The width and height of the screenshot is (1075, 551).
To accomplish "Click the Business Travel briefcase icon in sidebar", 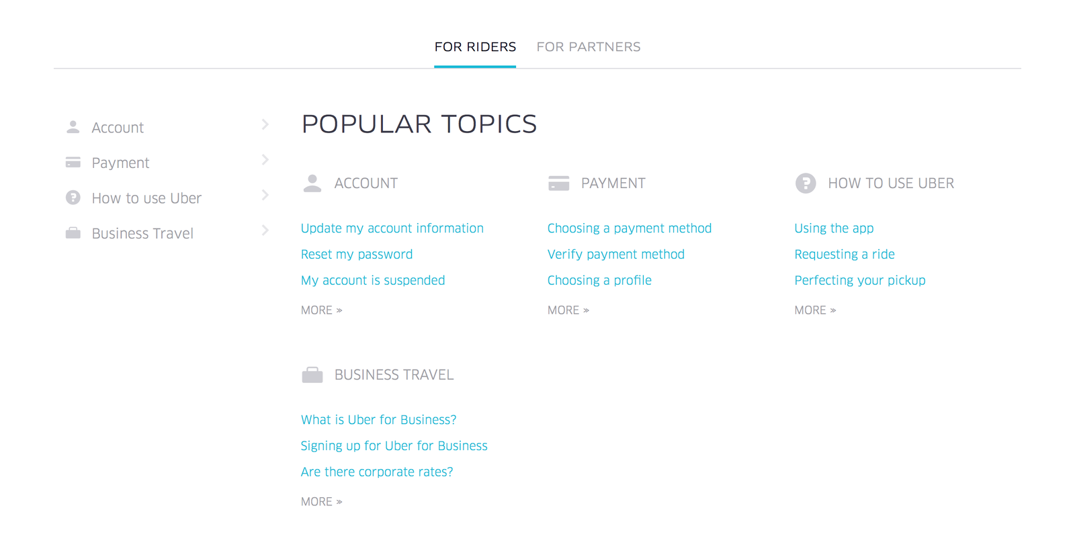I will point(73,233).
